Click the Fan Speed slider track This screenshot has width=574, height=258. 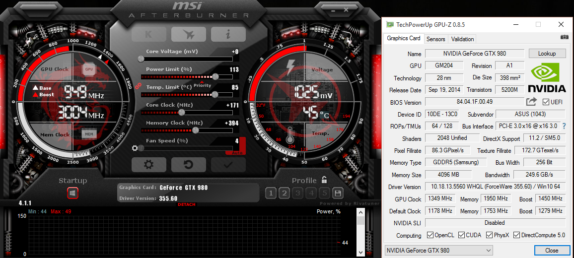[x=187, y=148]
